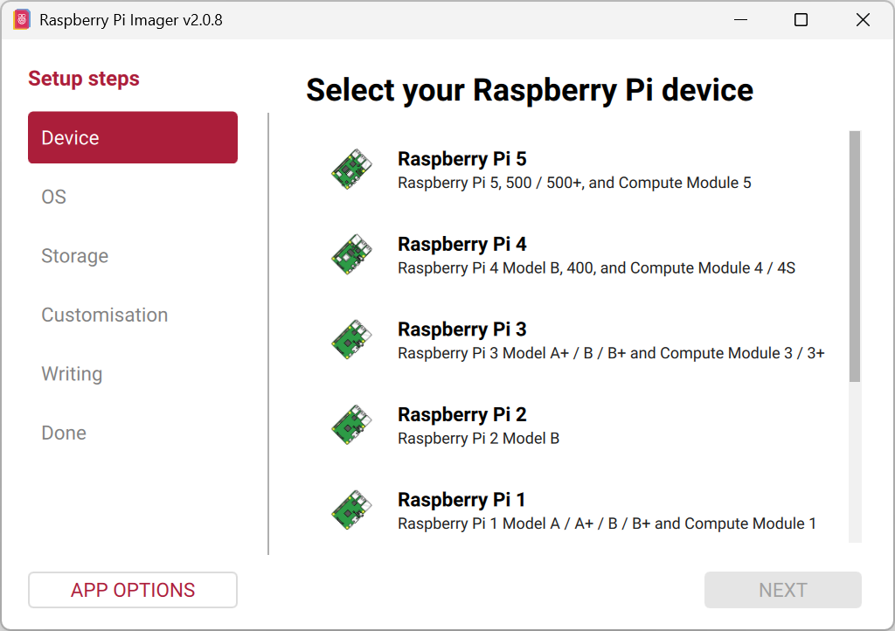The height and width of the screenshot is (631, 895).
Task: Choose the Raspberry Pi 5 title
Action: point(461,158)
